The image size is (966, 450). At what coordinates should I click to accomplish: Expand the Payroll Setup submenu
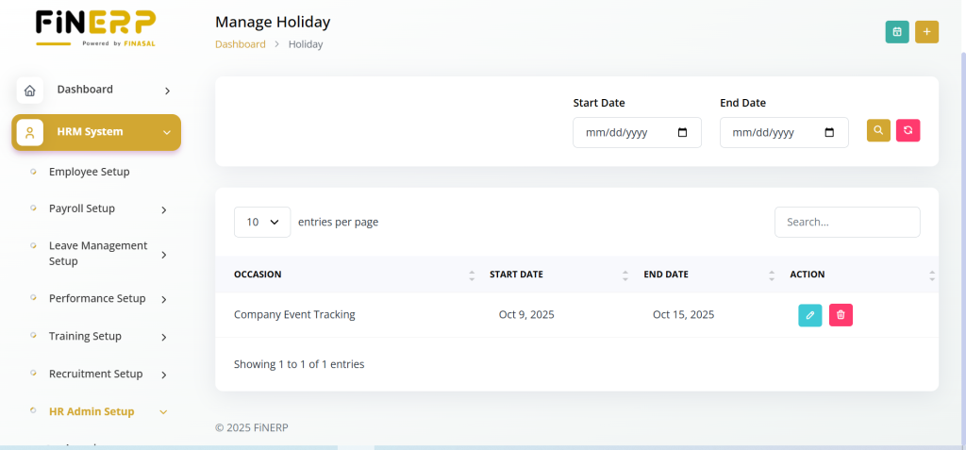tap(163, 209)
